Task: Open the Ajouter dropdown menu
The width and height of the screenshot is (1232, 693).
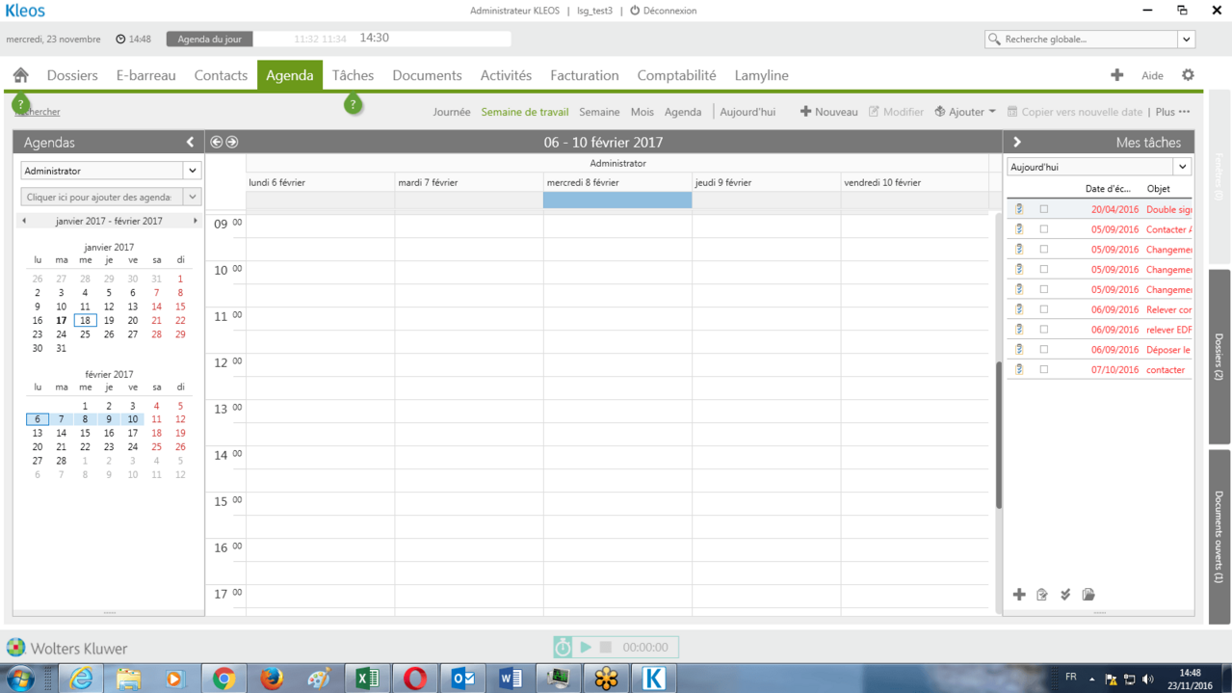Action: click(x=965, y=112)
